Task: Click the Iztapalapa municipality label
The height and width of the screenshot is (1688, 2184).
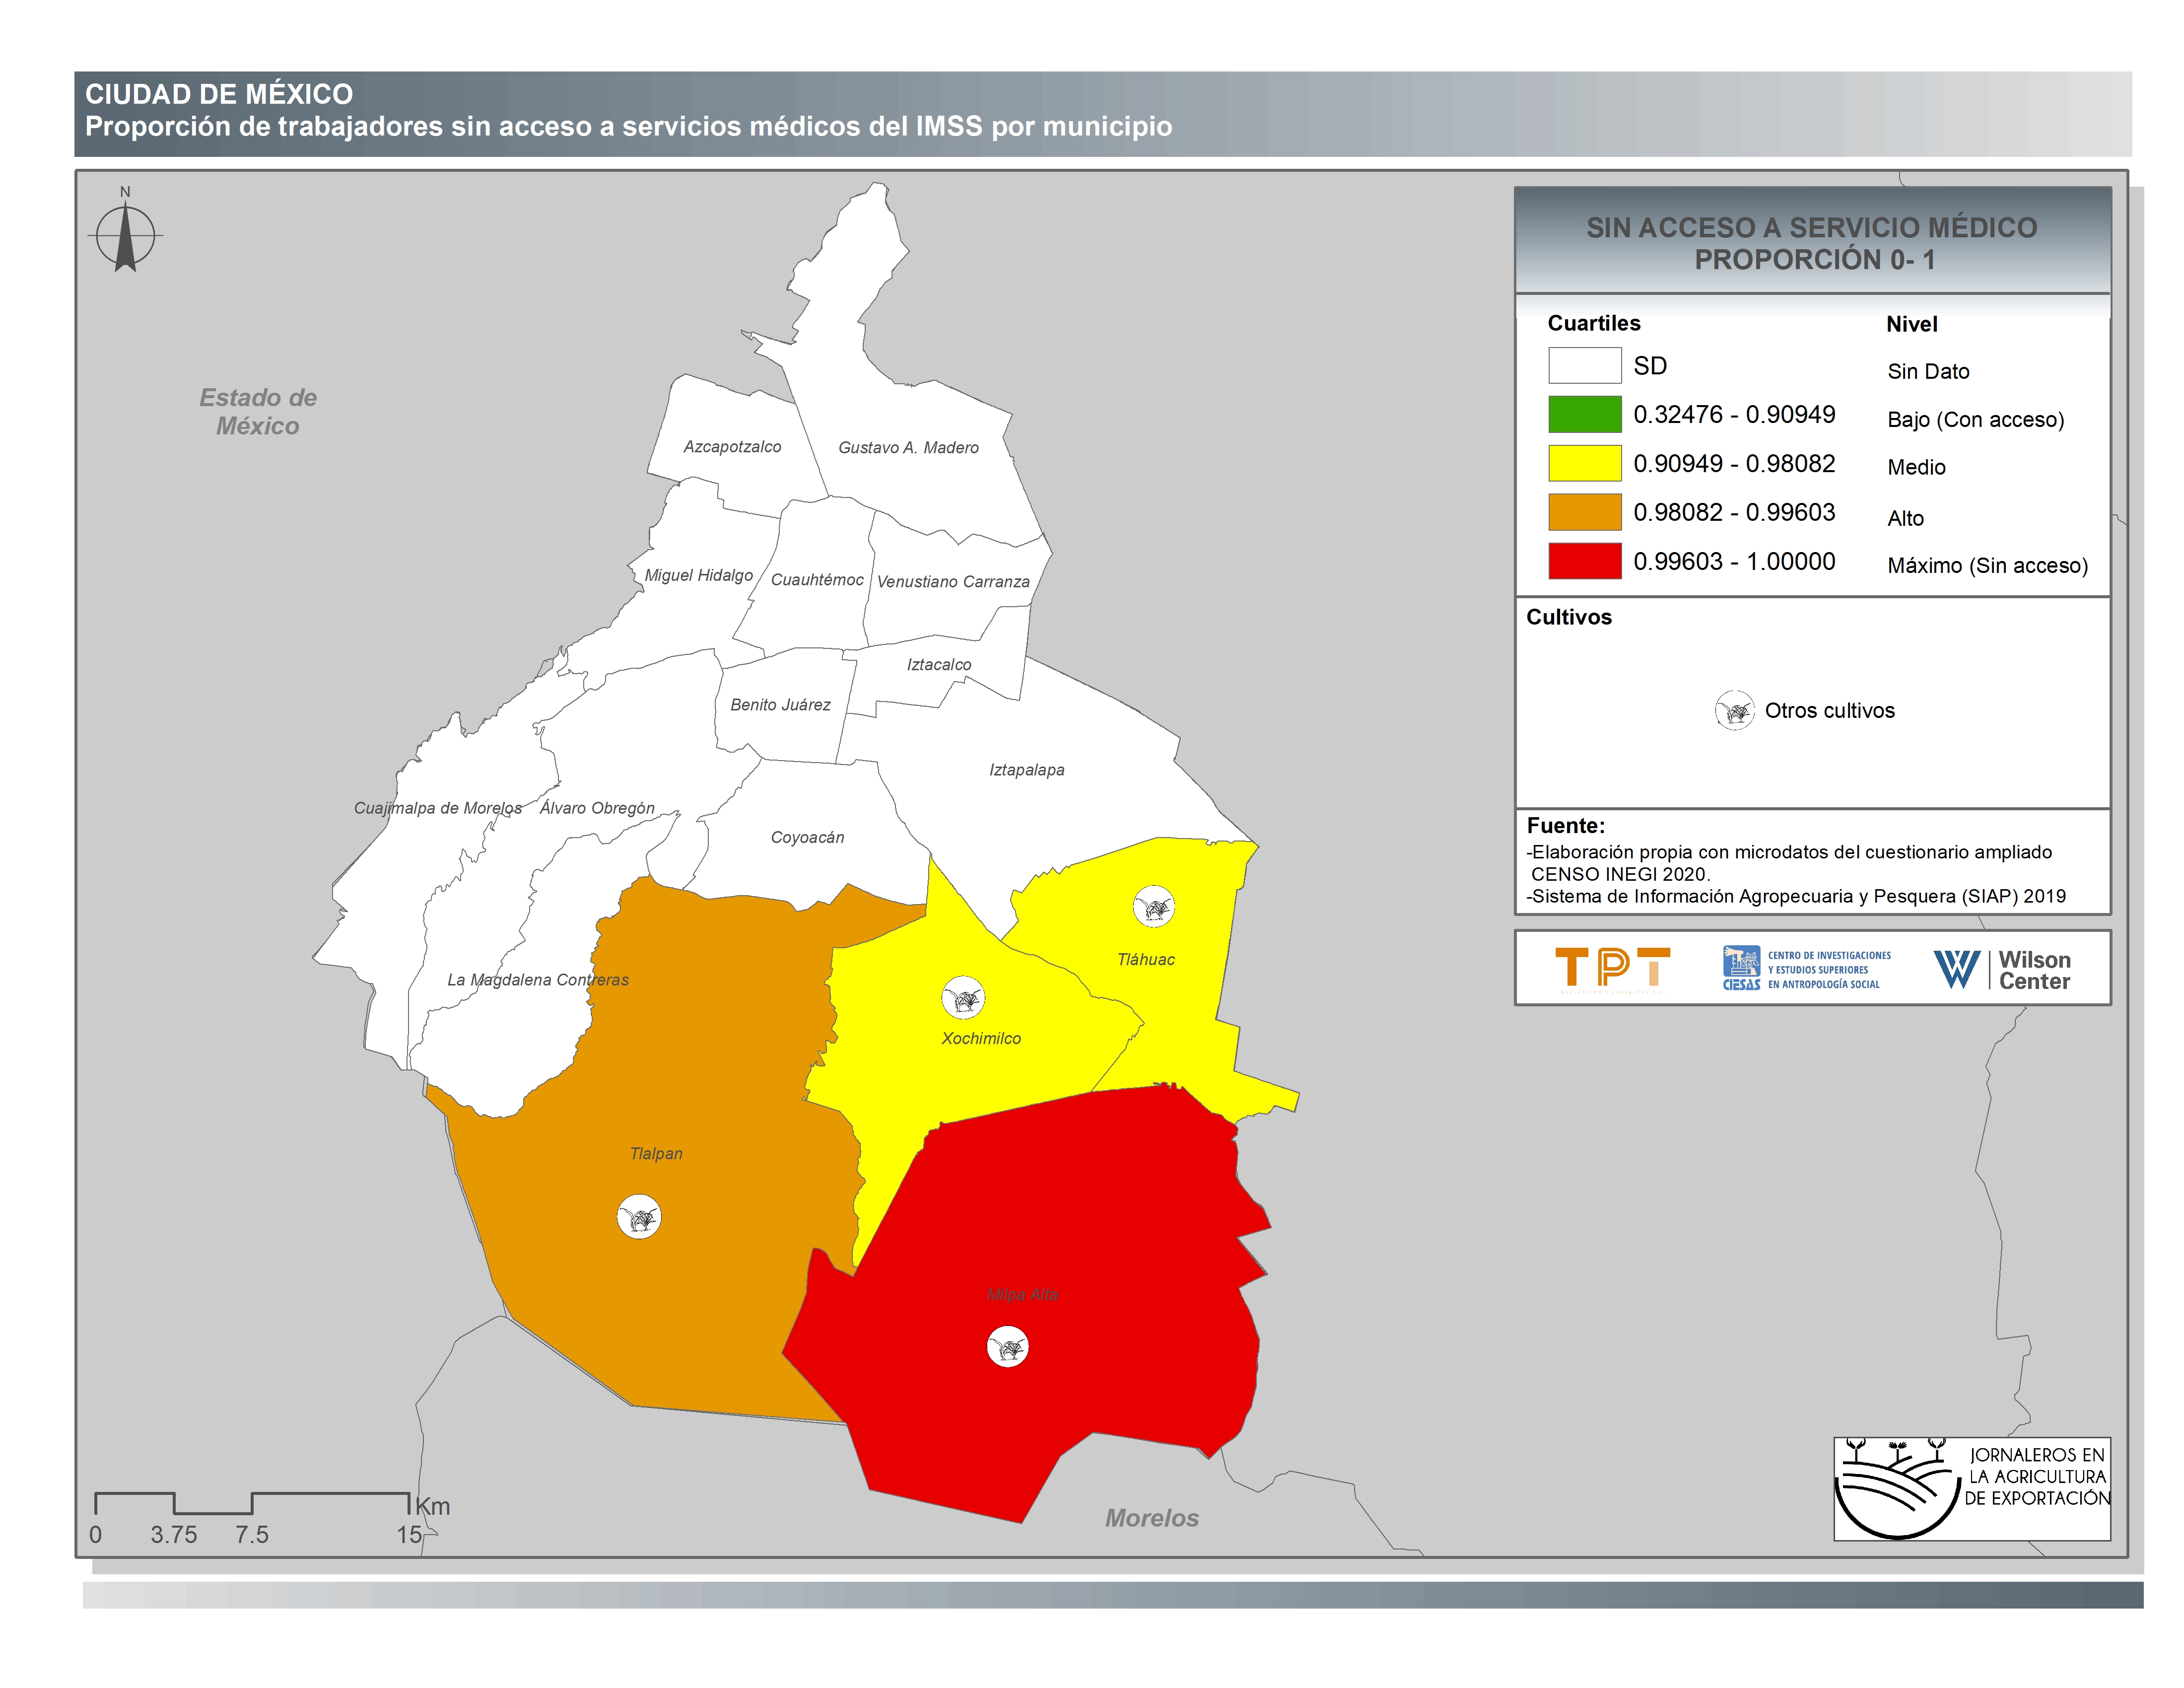Action: coord(1026,770)
